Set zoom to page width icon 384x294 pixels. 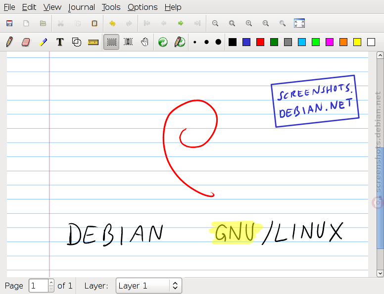coord(232,23)
